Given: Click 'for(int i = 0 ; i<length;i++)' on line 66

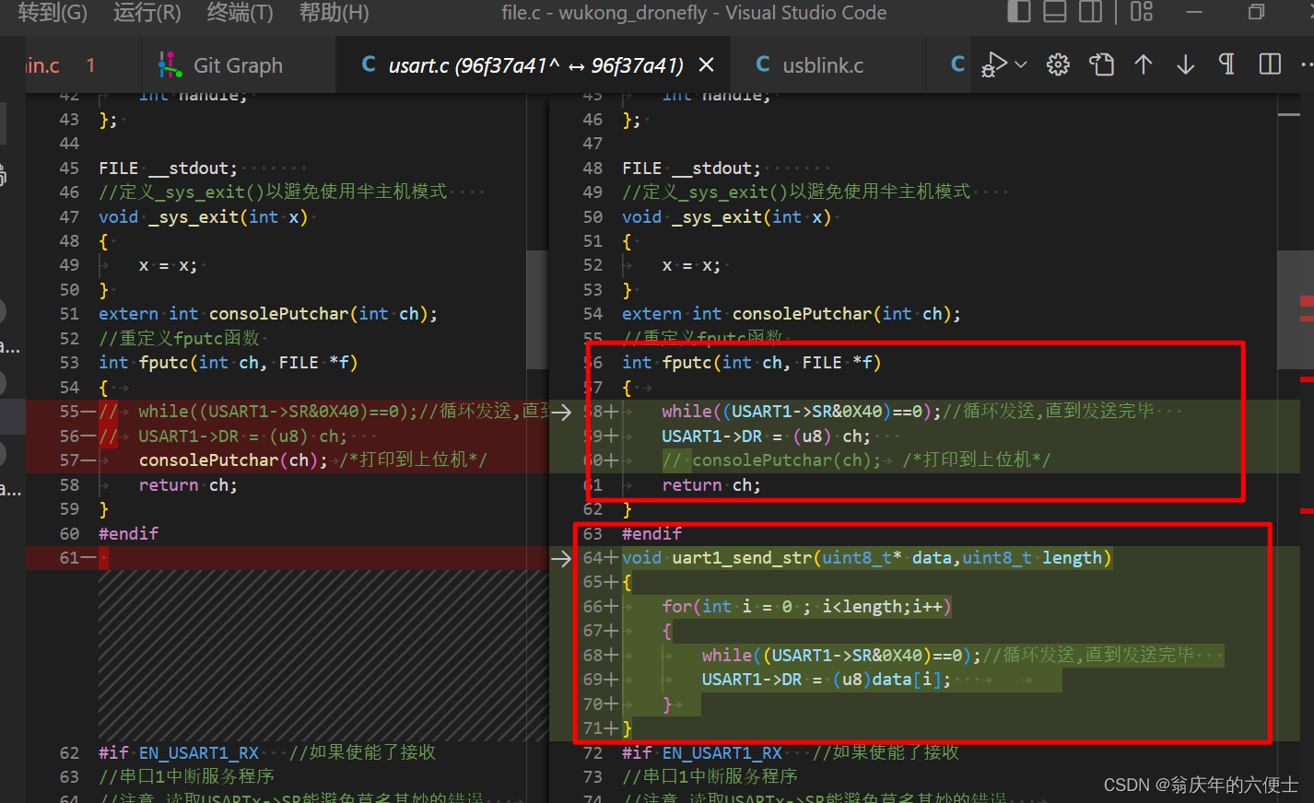Looking at the screenshot, I should 806,607.
